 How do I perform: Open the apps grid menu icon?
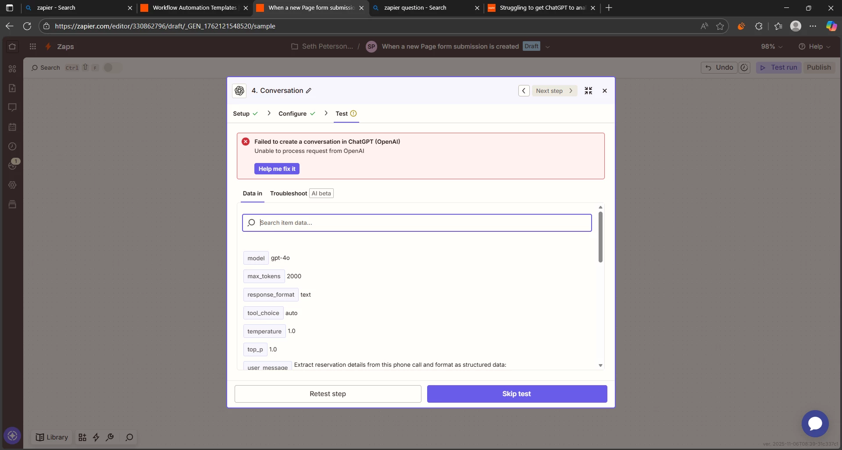tap(33, 46)
